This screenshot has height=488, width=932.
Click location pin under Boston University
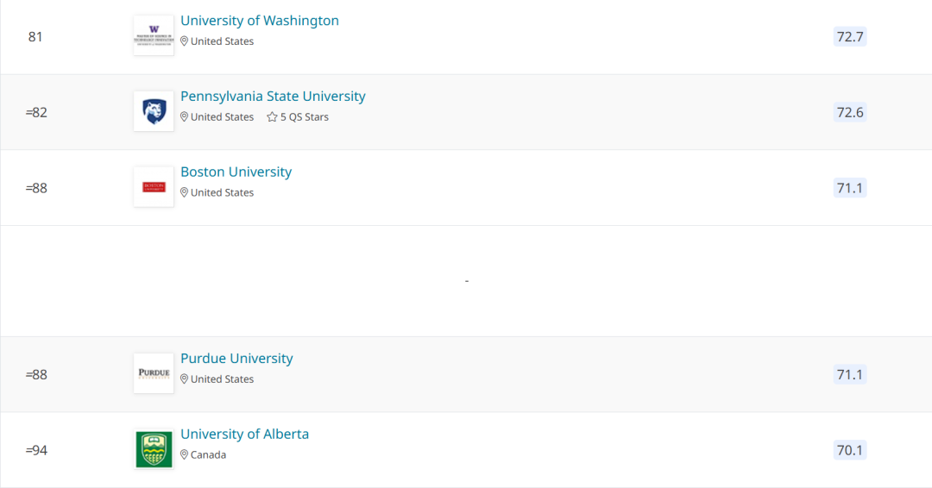click(x=185, y=192)
